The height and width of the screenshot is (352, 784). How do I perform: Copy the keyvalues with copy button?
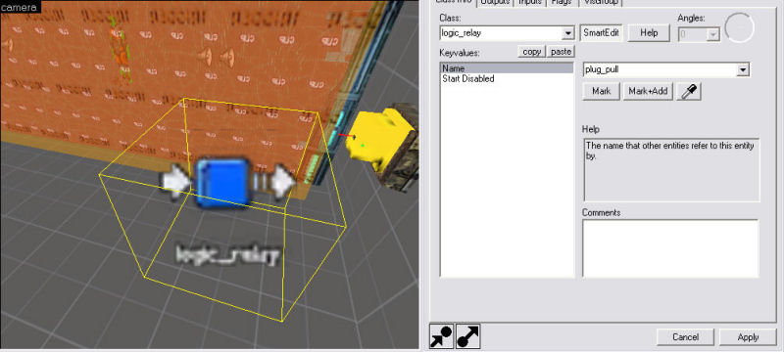(x=531, y=52)
